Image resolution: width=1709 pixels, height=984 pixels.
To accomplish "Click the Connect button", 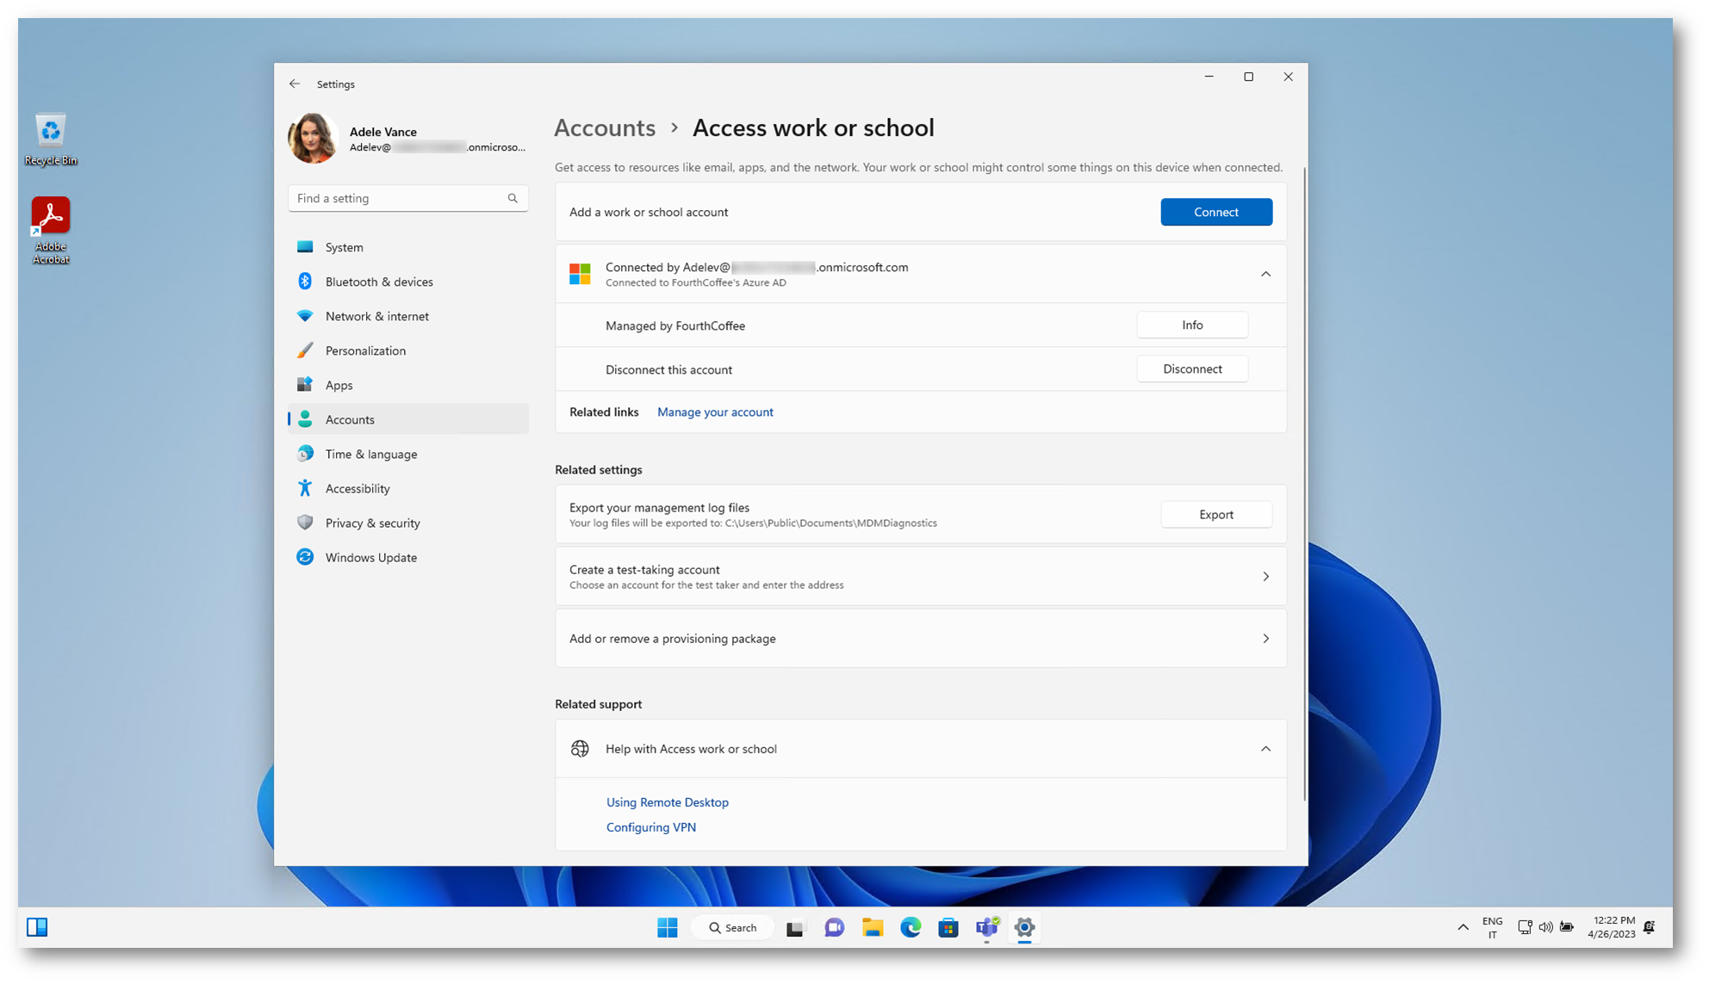I will (x=1215, y=212).
